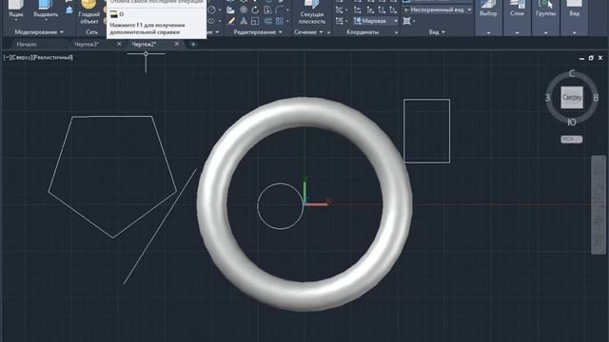
Task: Click С (north) on the ViewCube compass
Action: (x=572, y=74)
